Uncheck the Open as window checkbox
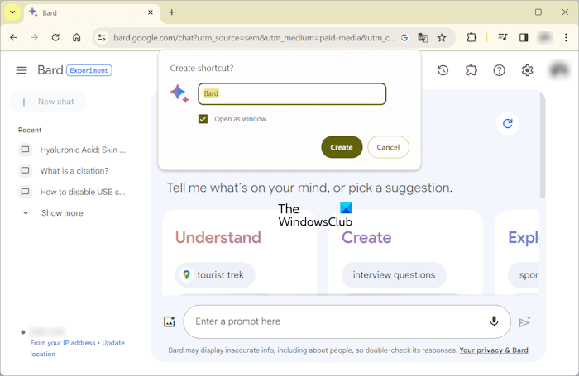Screen dimensions: 579x376 click(x=203, y=119)
